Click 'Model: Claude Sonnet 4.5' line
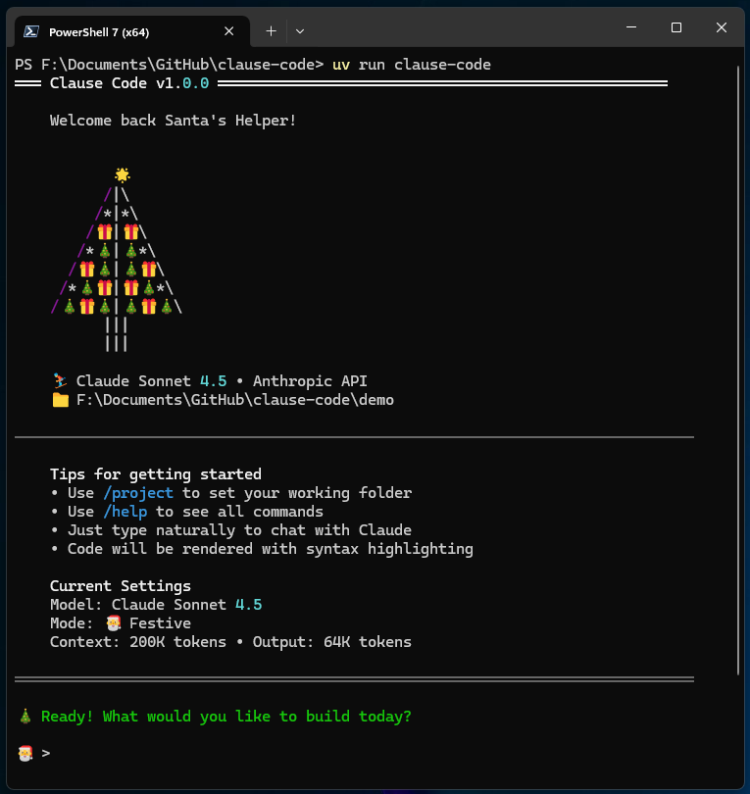The width and height of the screenshot is (750, 794). (x=156, y=605)
